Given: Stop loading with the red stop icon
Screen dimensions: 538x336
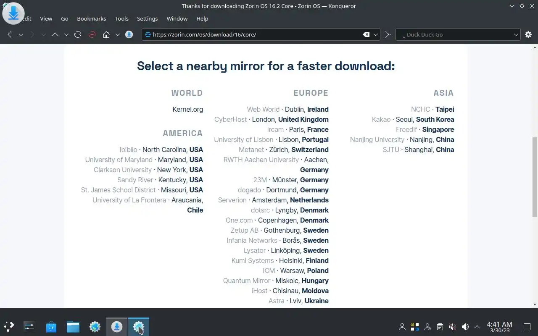Looking at the screenshot, I should [92, 34].
